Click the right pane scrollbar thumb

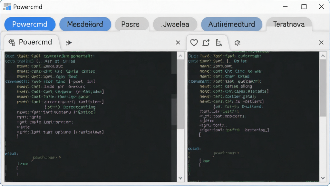pos(323,88)
